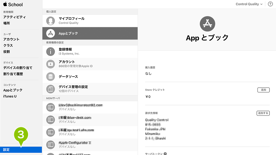Click i3 Systems, Inc. subtitle
Screen dimensions: 276x155
[69, 54]
